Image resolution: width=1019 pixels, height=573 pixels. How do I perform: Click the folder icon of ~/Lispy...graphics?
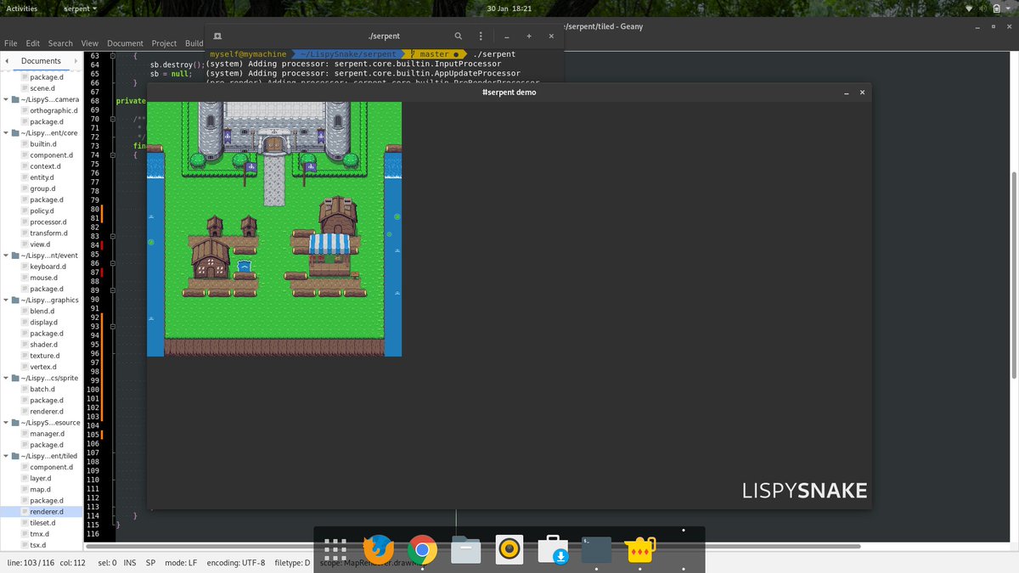[x=16, y=300]
